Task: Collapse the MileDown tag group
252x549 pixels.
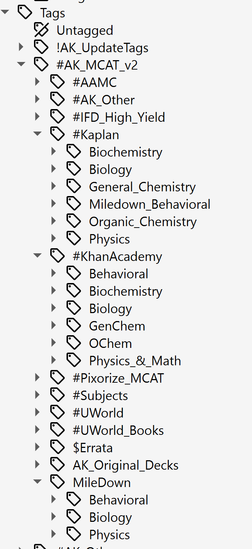Action: tap(37, 482)
